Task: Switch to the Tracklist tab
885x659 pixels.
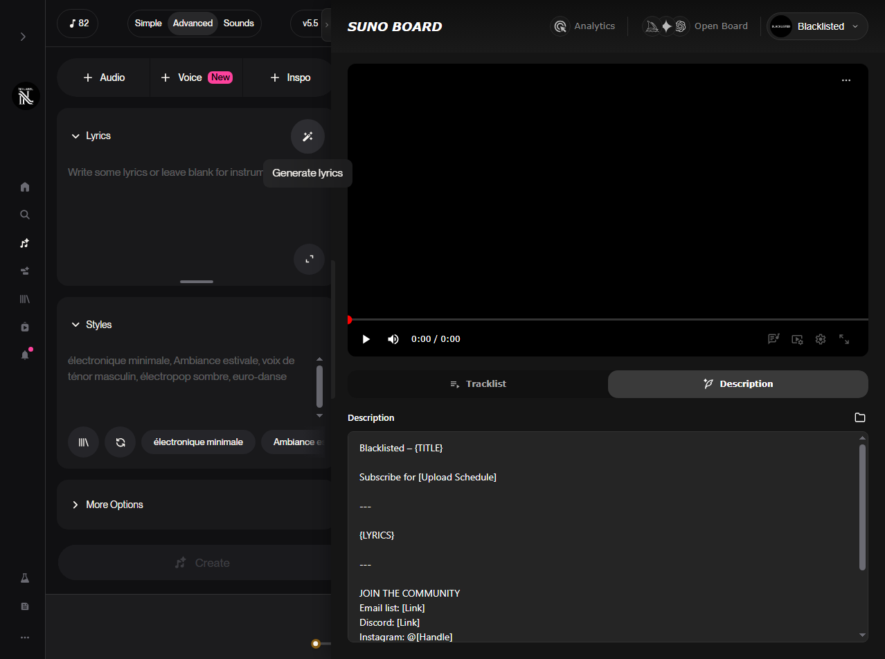Action: (x=478, y=384)
